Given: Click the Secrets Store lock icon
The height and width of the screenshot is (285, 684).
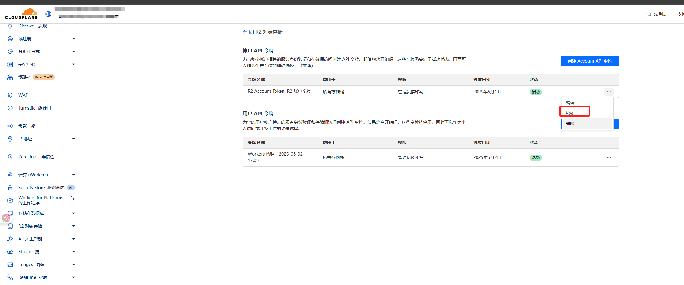Looking at the screenshot, I should (10, 188).
